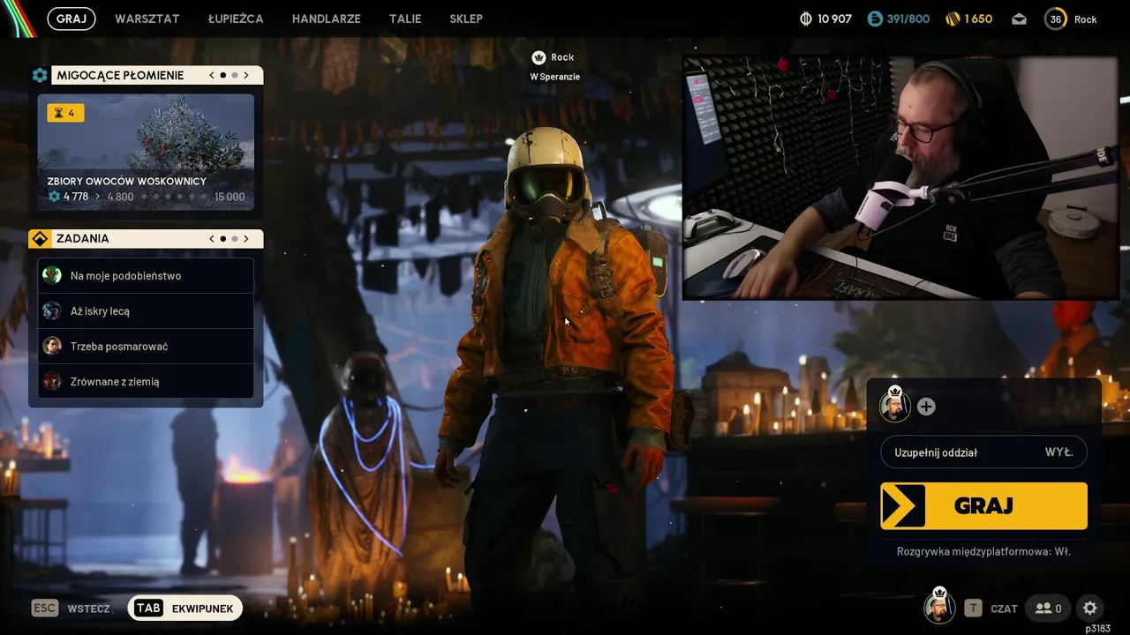Viewport: 1130px width, 635px height.
Task: Open the GRAJ tab in top navigation
Action: [72, 19]
